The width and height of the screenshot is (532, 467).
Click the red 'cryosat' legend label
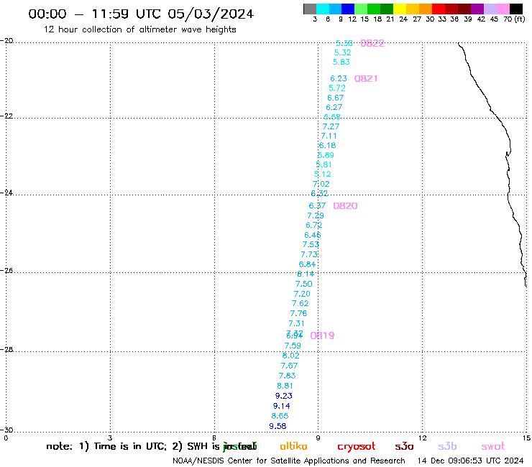(x=357, y=446)
